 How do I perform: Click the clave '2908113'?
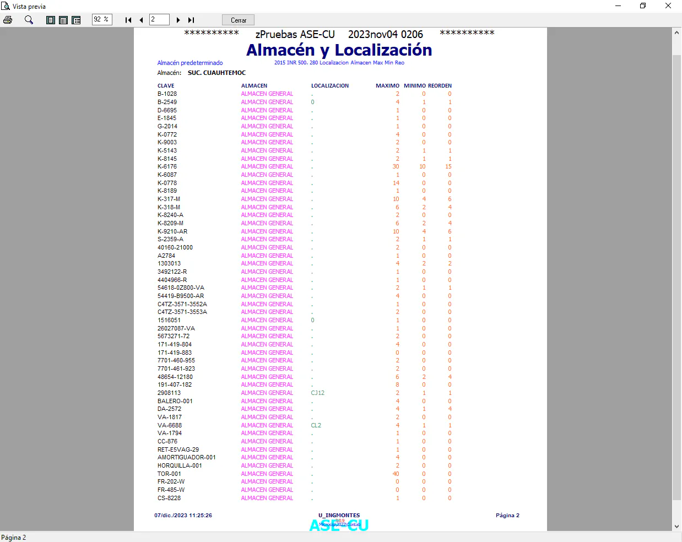(x=169, y=393)
